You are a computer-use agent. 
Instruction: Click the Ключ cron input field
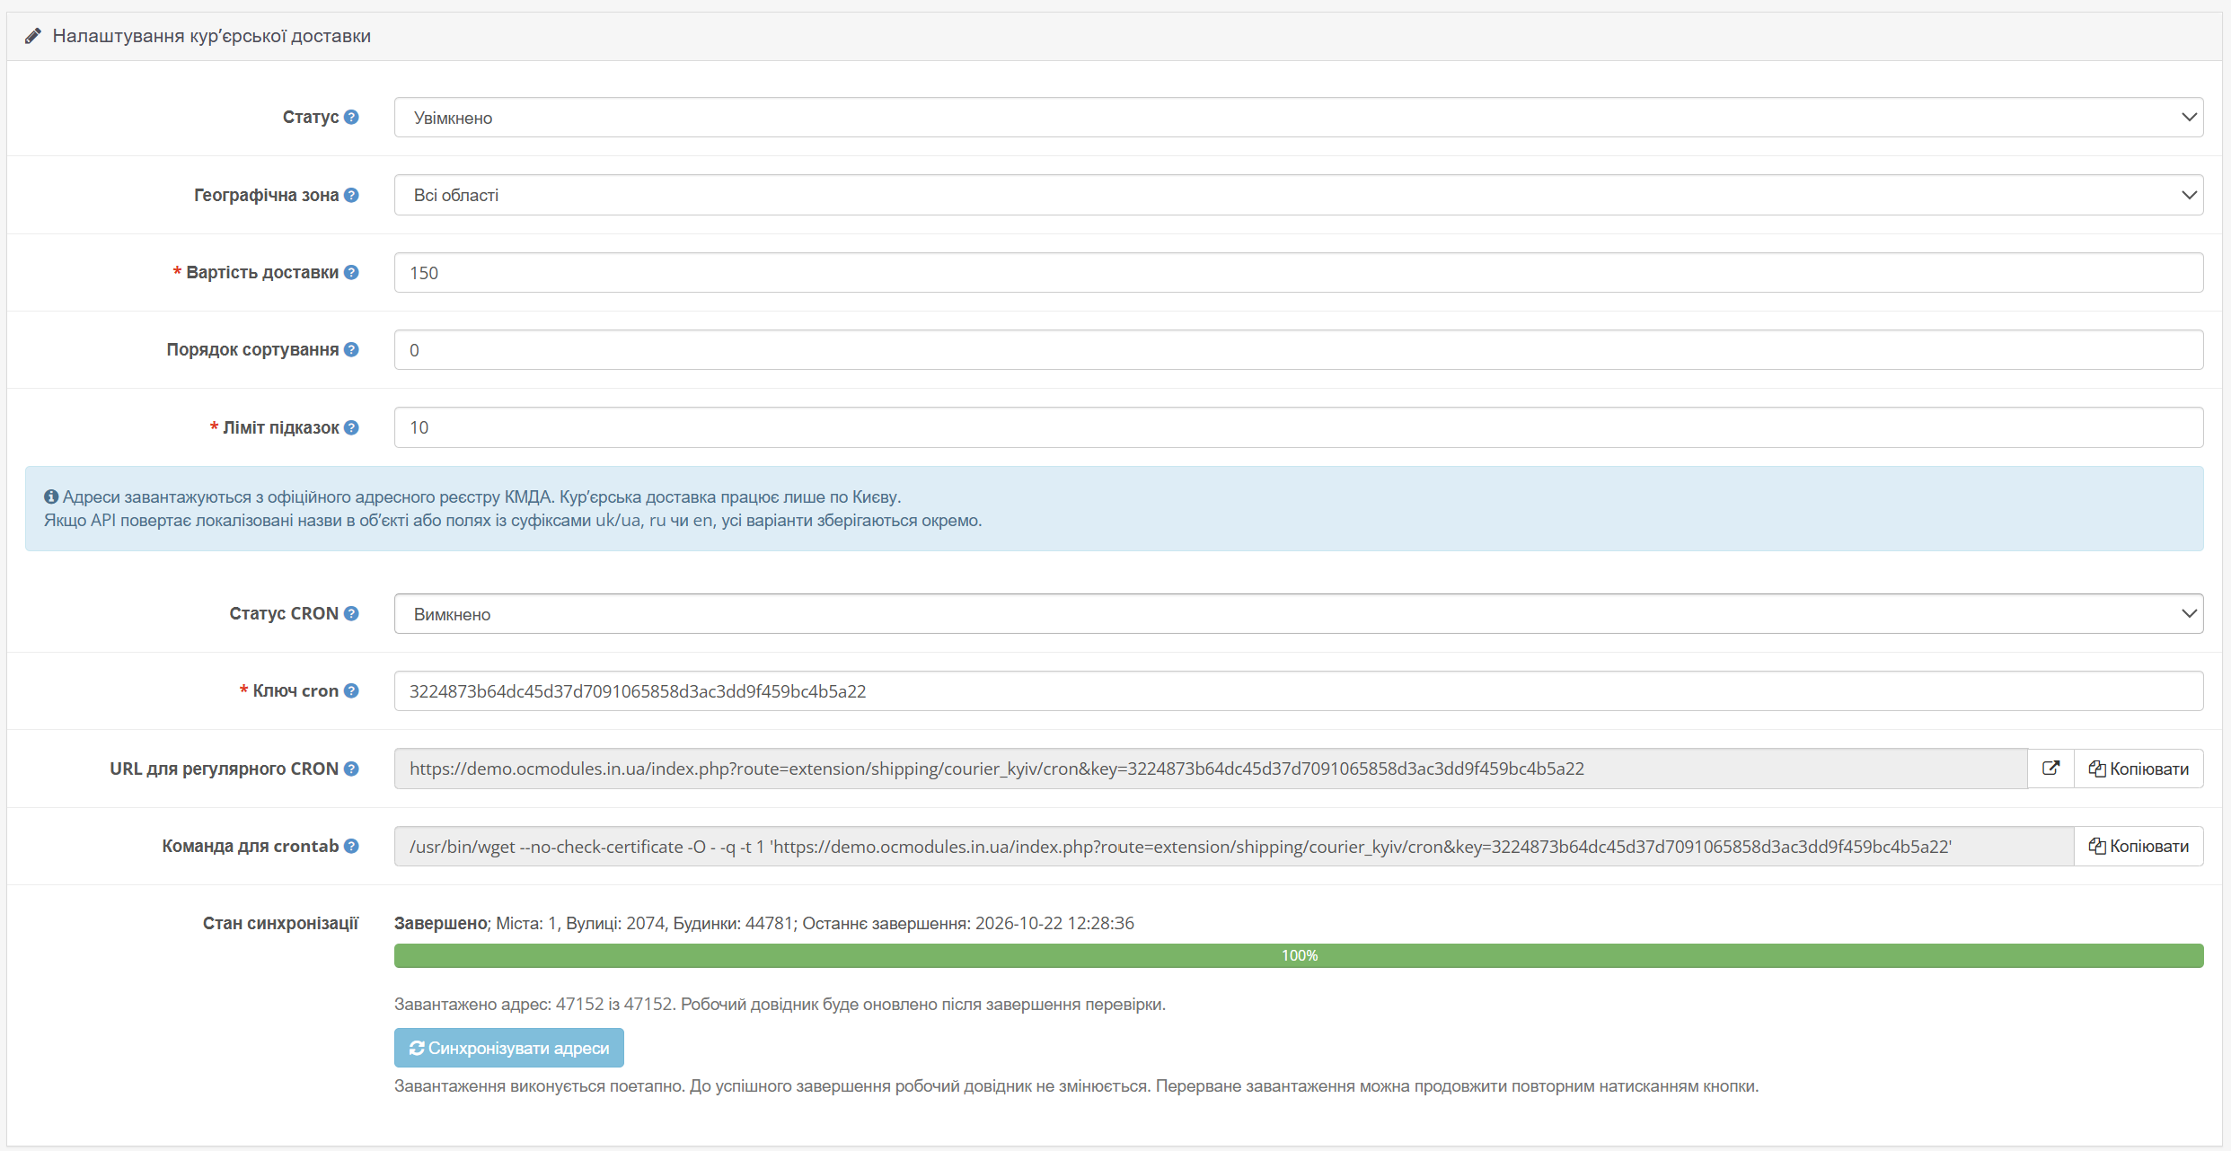point(1299,691)
